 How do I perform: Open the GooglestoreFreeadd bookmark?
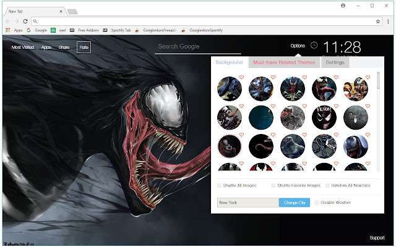click(155, 30)
